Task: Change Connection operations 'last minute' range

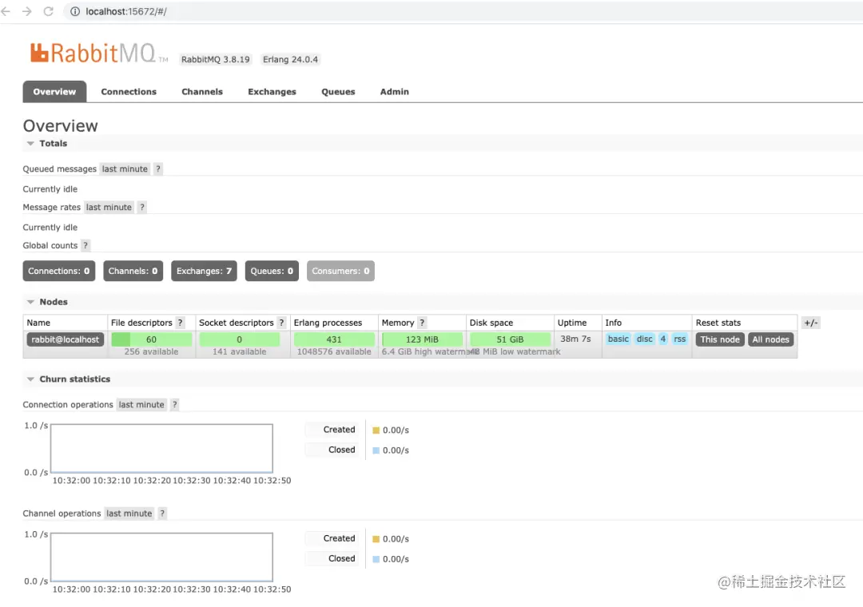Action: coord(141,404)
